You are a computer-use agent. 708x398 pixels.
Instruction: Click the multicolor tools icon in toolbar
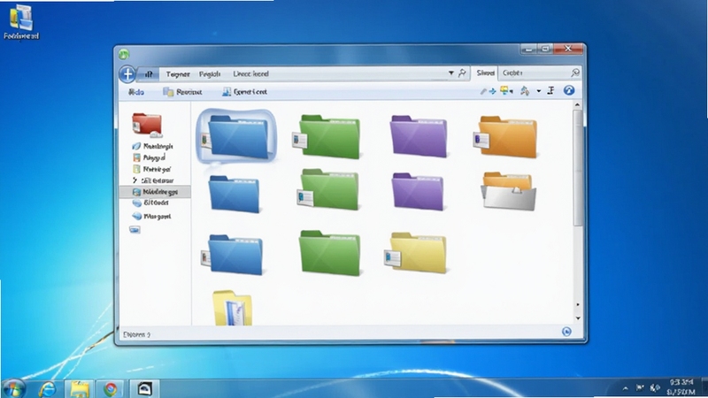coord(524,91)
